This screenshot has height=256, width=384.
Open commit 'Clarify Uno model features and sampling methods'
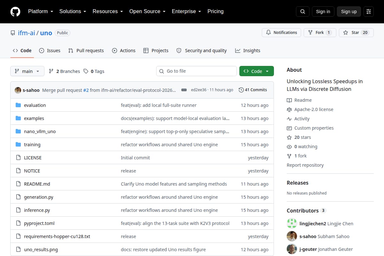tap(174, 184)
